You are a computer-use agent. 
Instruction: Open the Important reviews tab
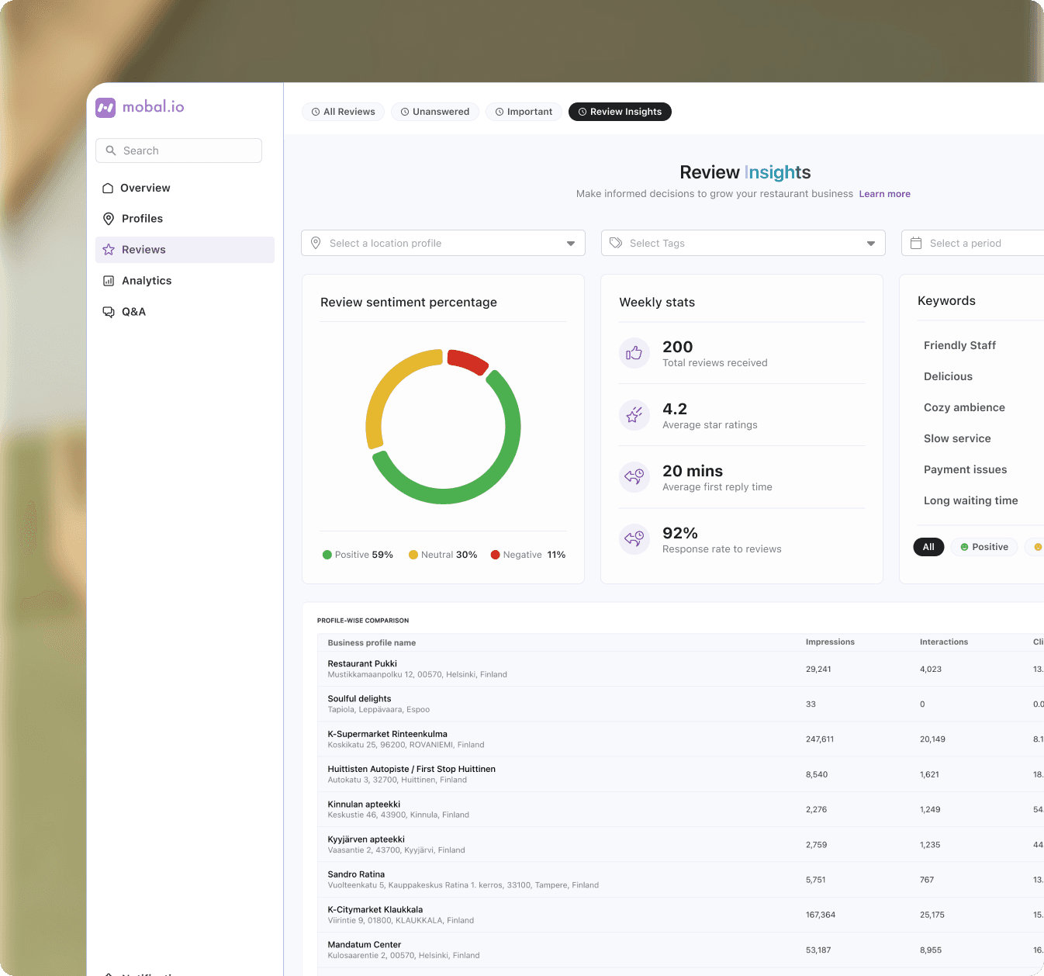[524, 112]
